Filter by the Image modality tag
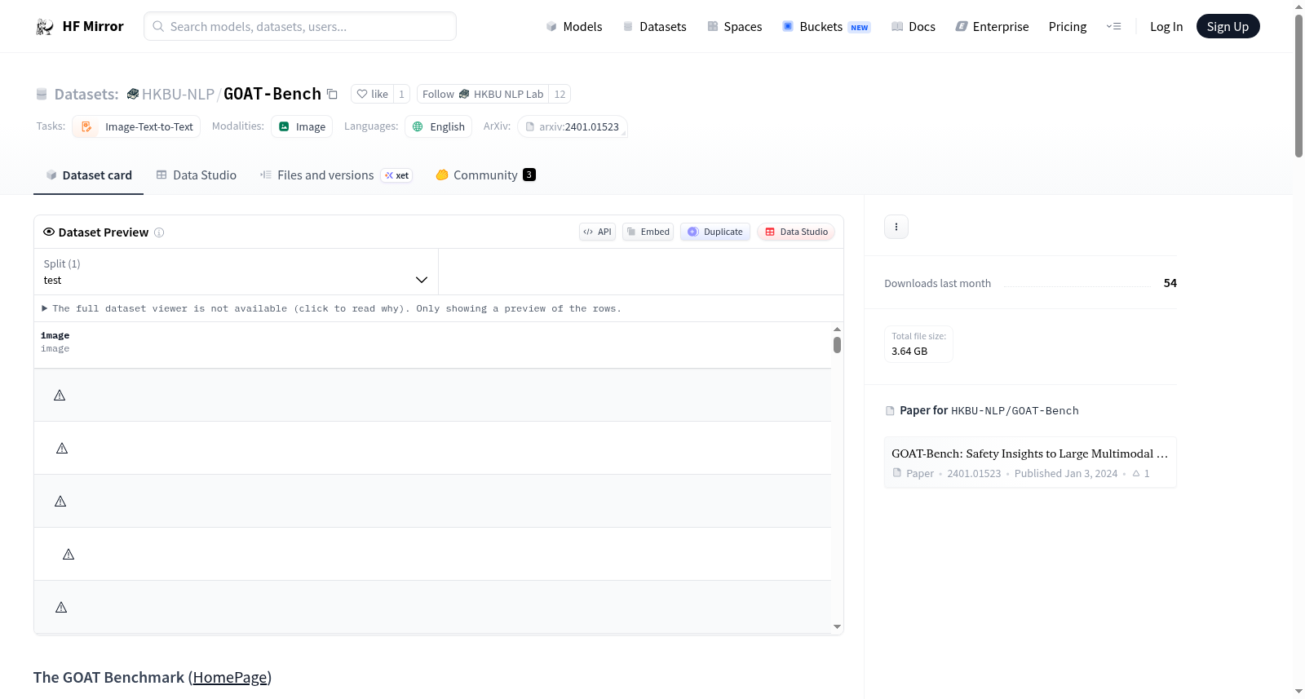 pyautogui.click(x=302, y=126)
